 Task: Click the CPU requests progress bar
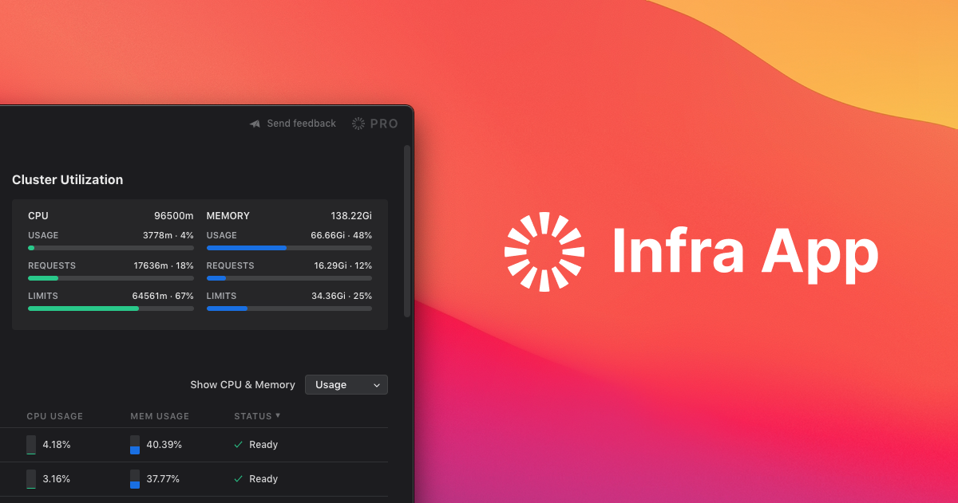pos(111,278)
